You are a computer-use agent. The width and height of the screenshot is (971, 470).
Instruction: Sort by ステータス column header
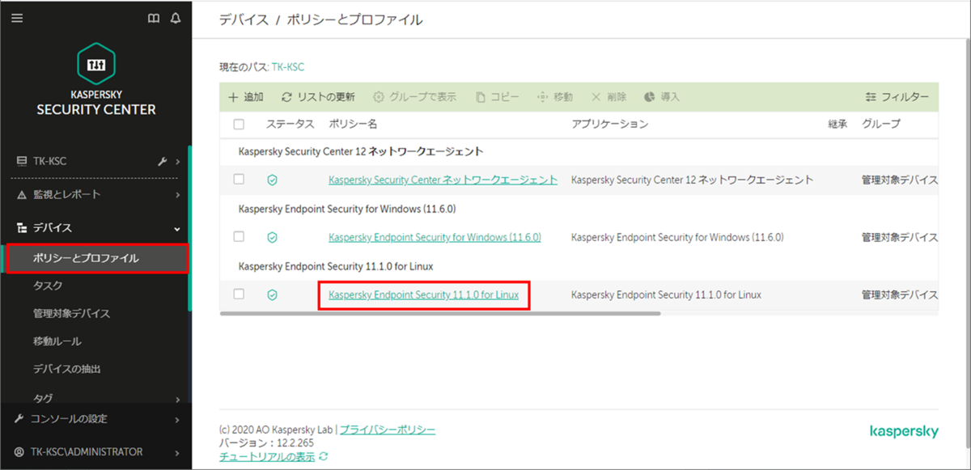point(290,124)
